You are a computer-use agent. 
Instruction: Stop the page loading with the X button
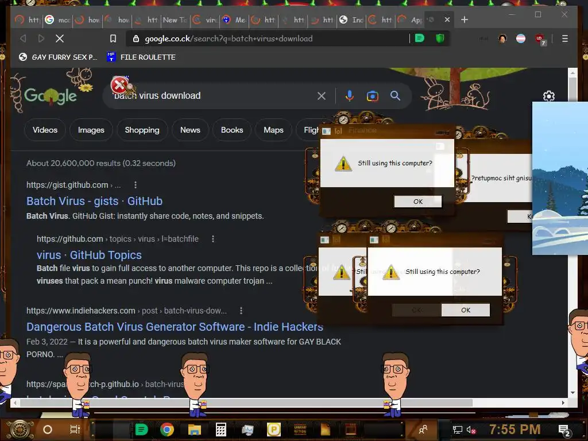click(60, 38)
